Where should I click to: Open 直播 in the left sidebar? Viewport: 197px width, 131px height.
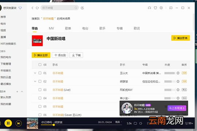3,37
